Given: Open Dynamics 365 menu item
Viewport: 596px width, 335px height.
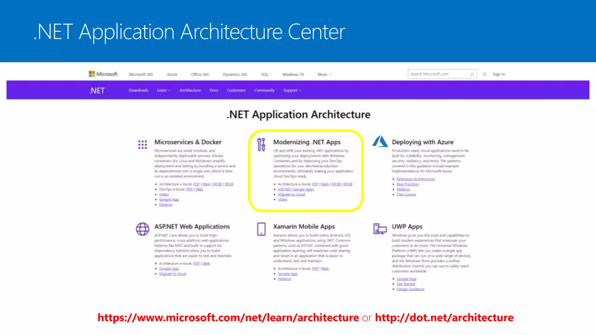Looking at the screenshot, I should (x=235, y=74).
